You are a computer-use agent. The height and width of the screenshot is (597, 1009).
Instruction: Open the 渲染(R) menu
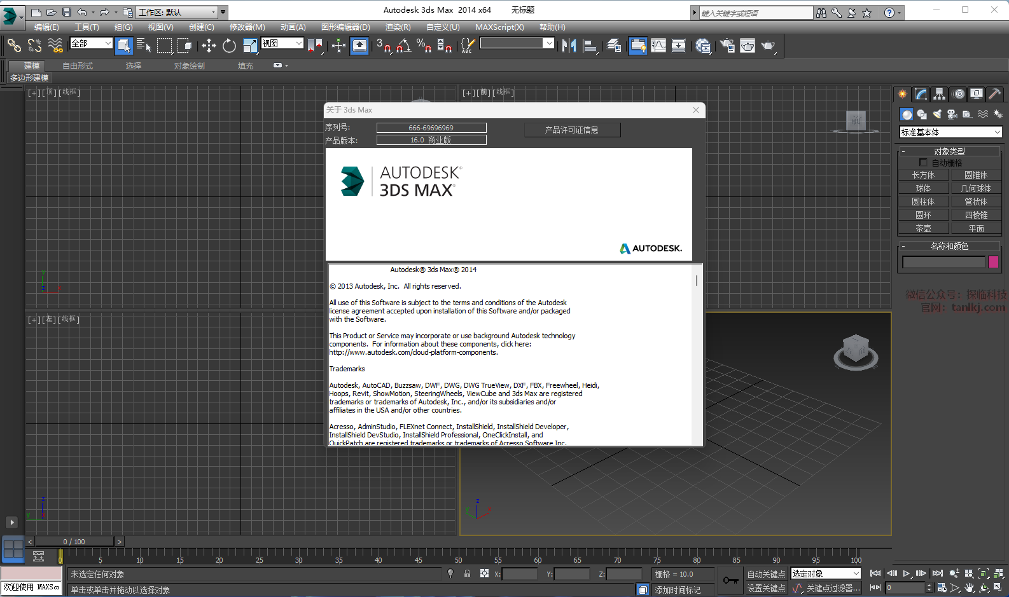(398, 27)
